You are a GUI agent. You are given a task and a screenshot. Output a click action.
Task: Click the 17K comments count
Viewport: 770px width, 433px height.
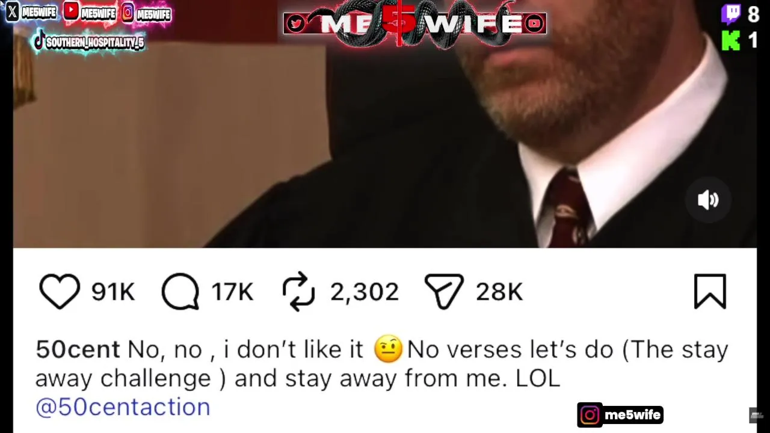pos(232,292)
